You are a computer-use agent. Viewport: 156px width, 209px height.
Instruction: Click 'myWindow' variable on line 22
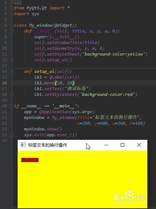[x=34, y=117]
